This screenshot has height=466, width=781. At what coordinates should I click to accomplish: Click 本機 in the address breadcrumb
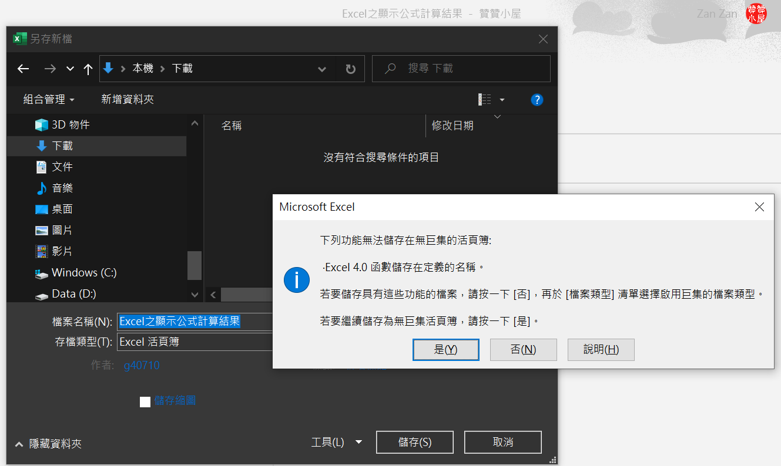click(143, 69)
